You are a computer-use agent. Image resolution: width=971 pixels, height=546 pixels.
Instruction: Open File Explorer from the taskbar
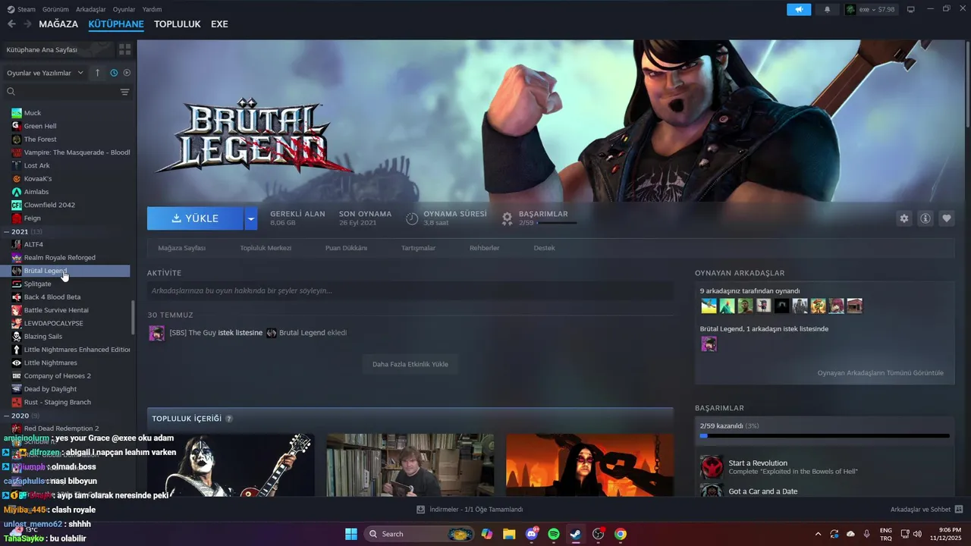pos(509,534)
